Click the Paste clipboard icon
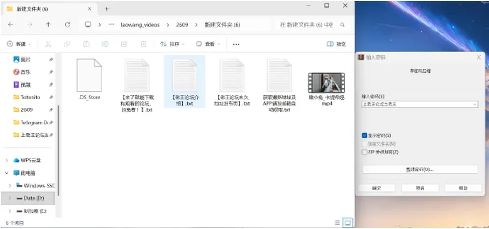The image size is (489, 229). coord(86,44)
